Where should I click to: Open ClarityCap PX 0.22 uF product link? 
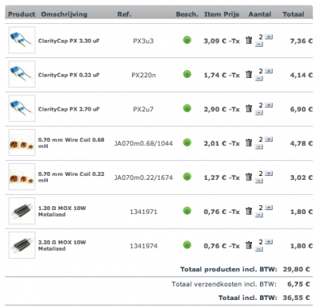pos(69,76)
